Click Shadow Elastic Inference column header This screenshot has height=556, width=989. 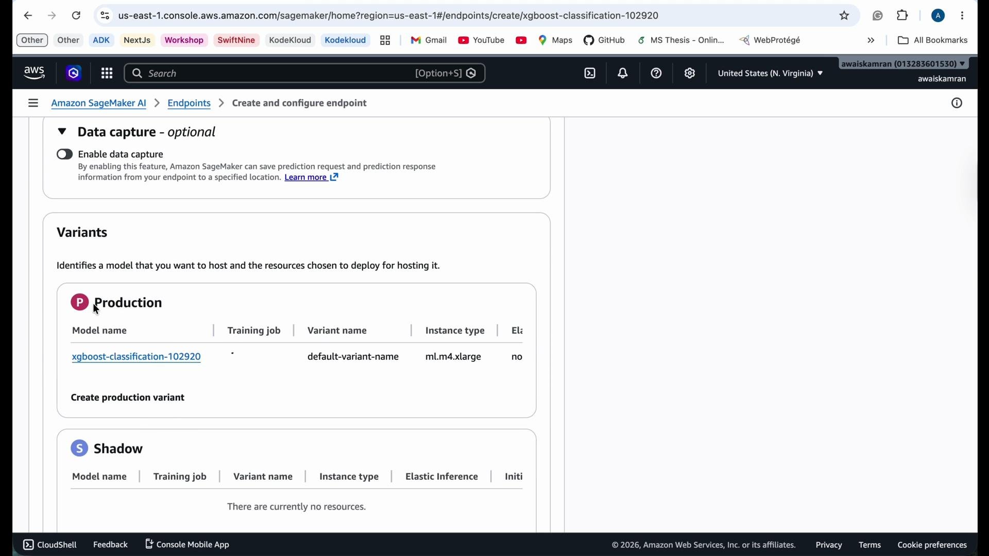(x=441, y=477)
